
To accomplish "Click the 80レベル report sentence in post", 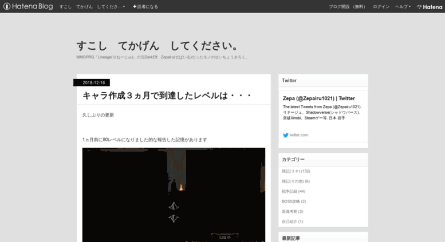I will point(144,140).
